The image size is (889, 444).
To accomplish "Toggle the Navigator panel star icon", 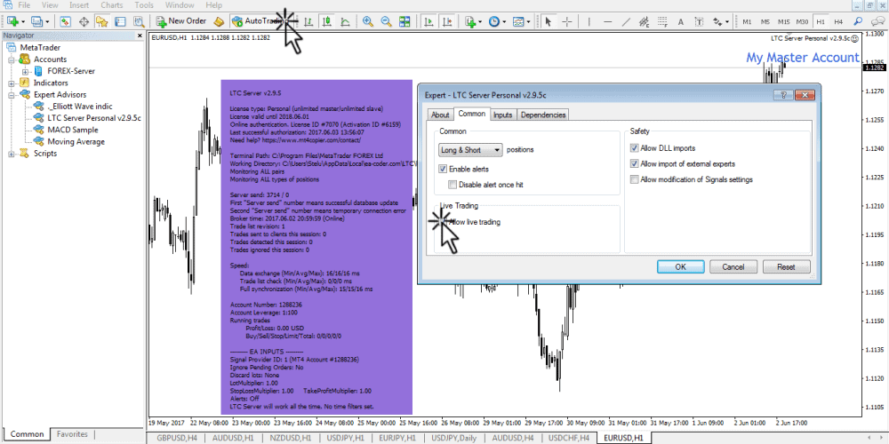I will click(102, 21).
